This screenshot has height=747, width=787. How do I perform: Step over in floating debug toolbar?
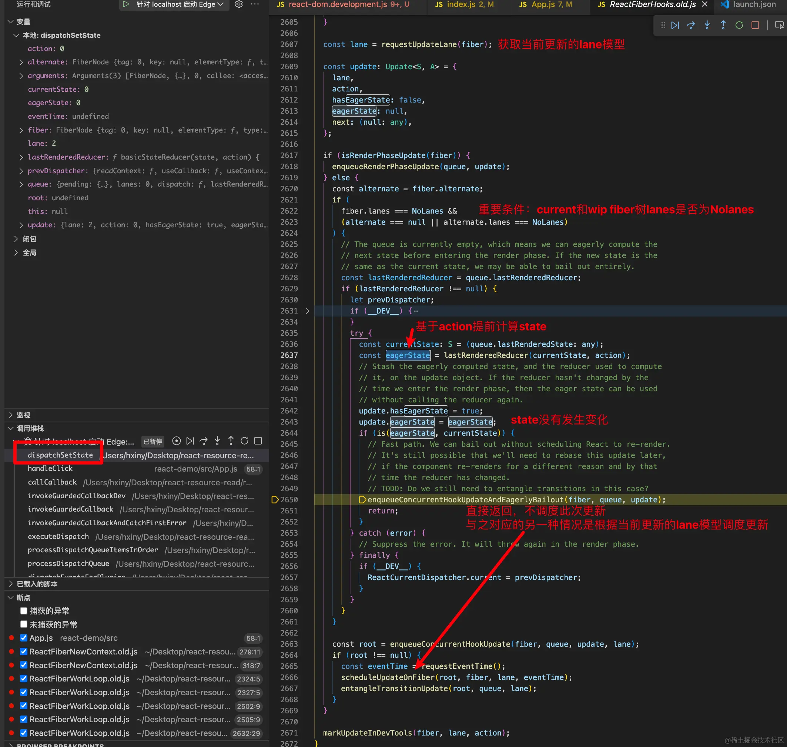(x=691, y=25)
